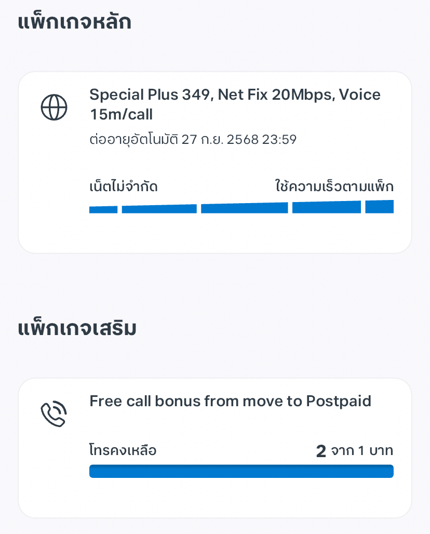The image size is (430, 534).
Task: Tap the 15m/call line of the package name
Action: 121,114
